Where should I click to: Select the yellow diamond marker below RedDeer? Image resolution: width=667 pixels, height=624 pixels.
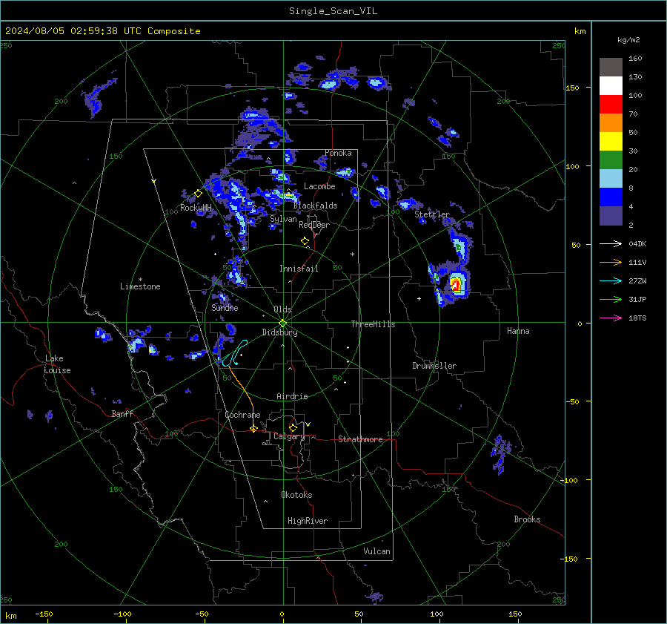click(x=305, y=241)
